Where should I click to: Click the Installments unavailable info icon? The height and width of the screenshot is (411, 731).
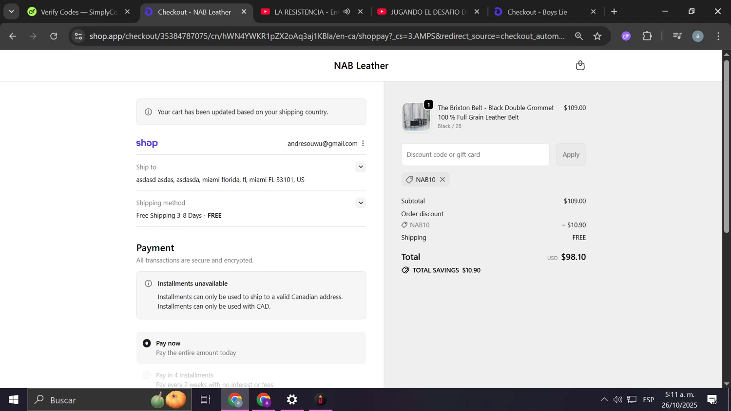pyautogui.click(x=148, y=283)
